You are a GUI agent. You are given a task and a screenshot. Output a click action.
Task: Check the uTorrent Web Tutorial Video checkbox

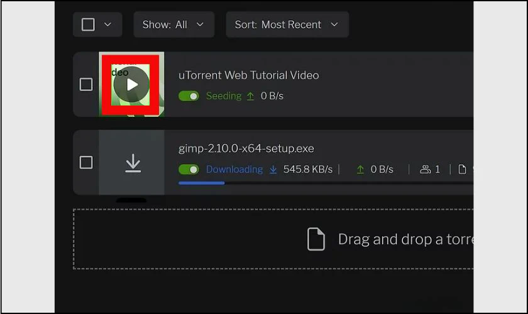point(86,85)
